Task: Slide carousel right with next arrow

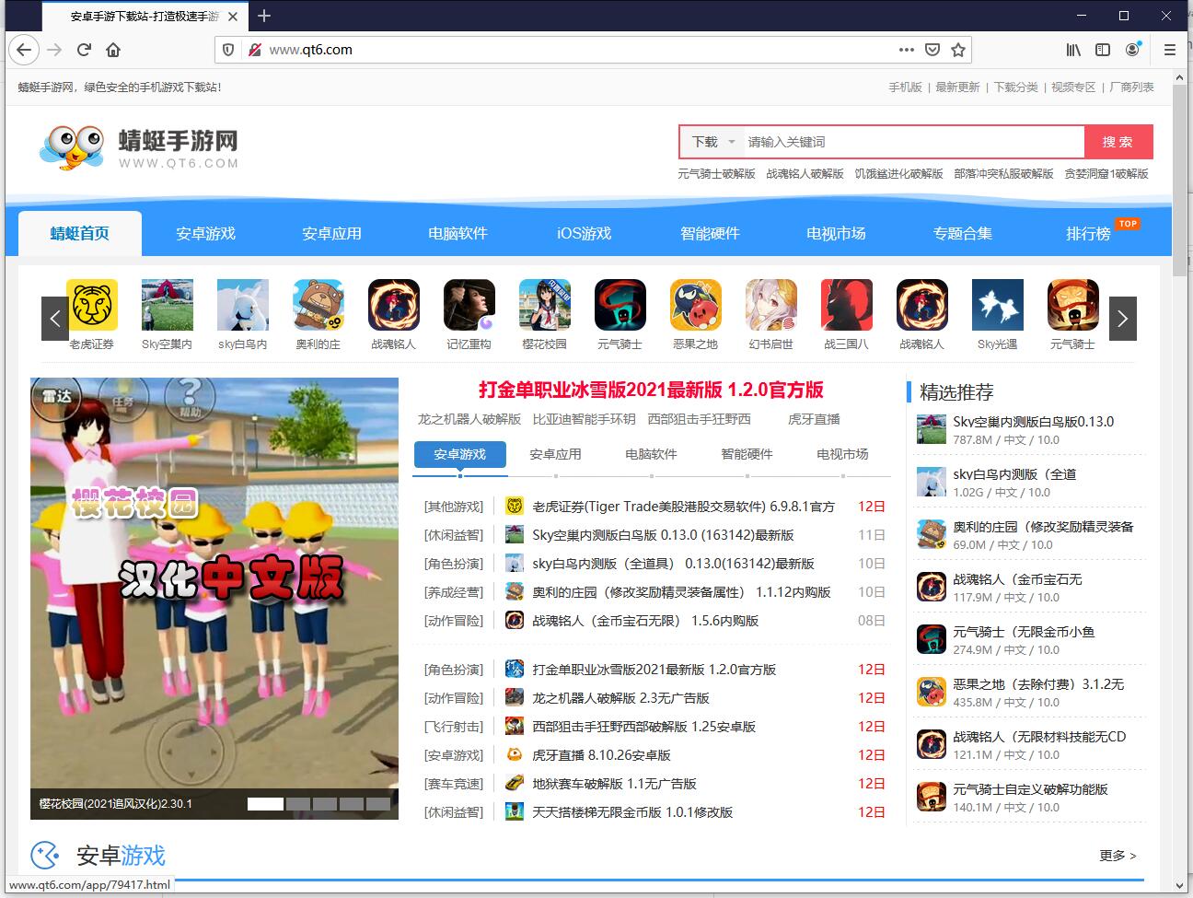Action: [x=1122, y=319]
